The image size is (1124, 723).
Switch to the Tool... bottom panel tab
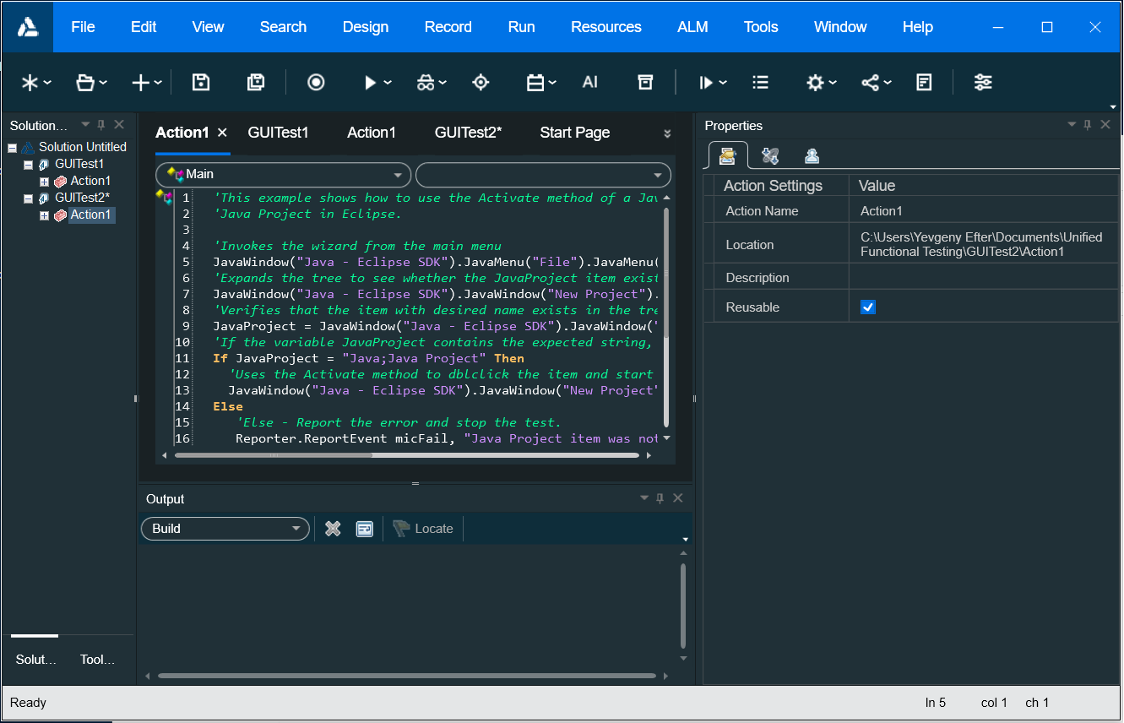[x=97, y=660]
